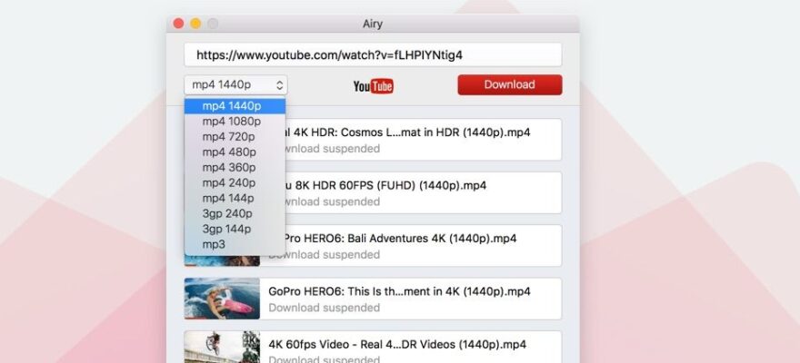The width and height of the screenshot is (800, 363).
Task: Click the YouTube URL input field
Action: (x=373, y=54)
